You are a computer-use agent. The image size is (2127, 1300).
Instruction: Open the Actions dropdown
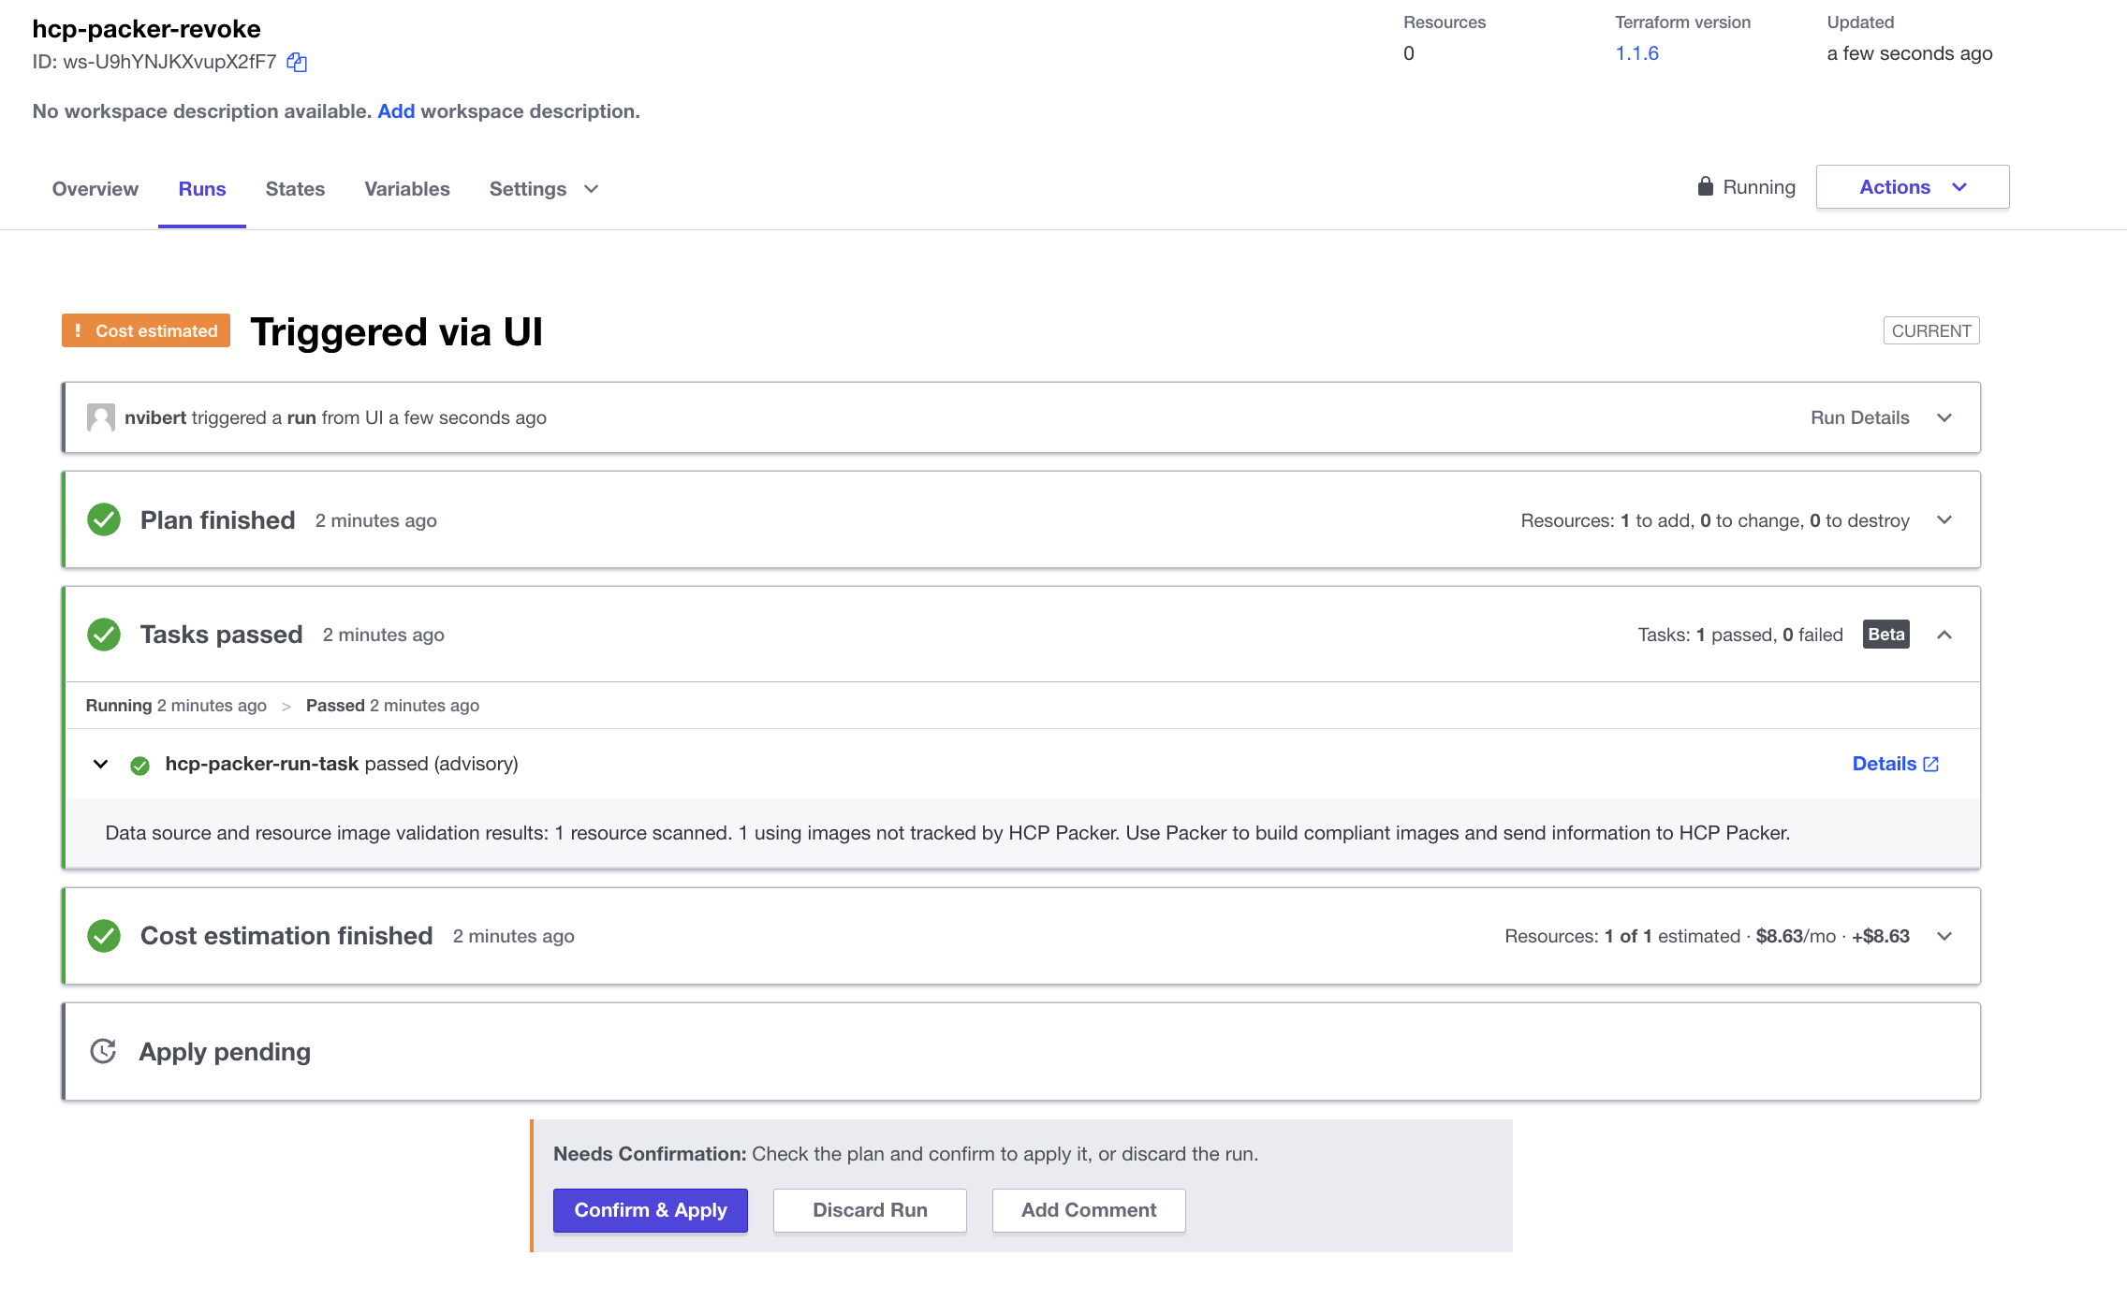coord(1912,187)
